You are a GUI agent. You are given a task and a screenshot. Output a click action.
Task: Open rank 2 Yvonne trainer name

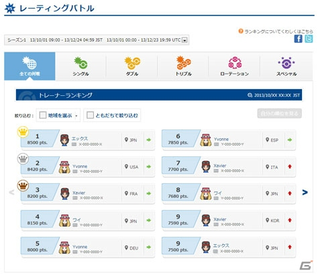tap(80, 166)
